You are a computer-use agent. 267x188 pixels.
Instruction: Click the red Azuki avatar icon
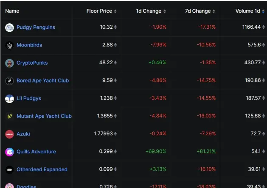coord(9,134)
